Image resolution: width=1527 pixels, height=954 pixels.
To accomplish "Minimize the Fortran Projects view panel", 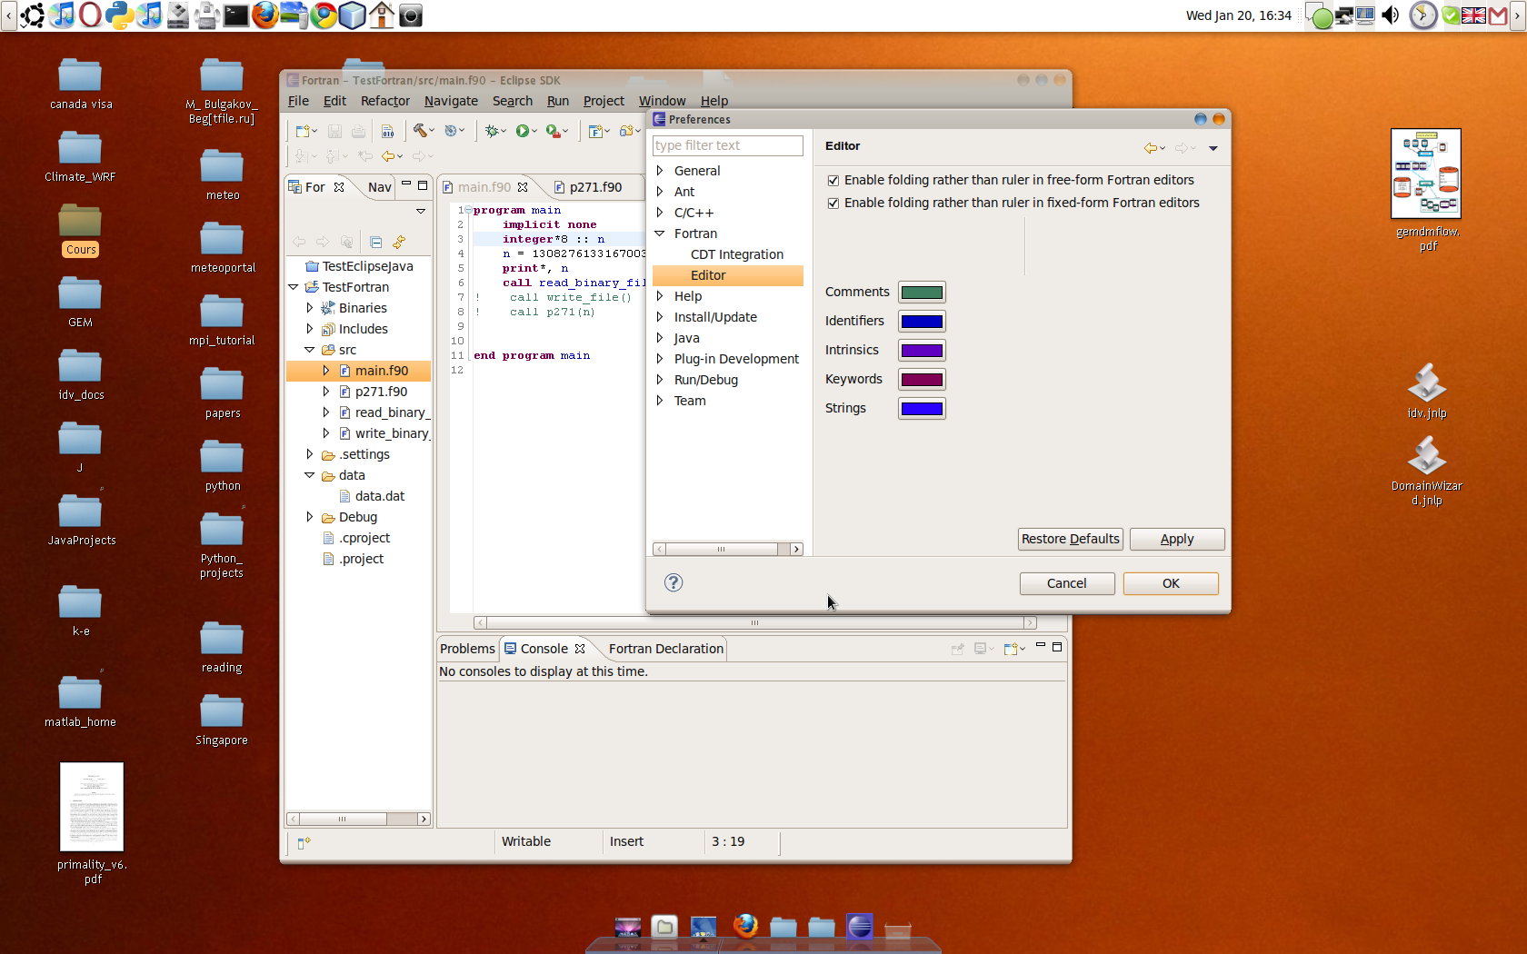I will [406, 184].
